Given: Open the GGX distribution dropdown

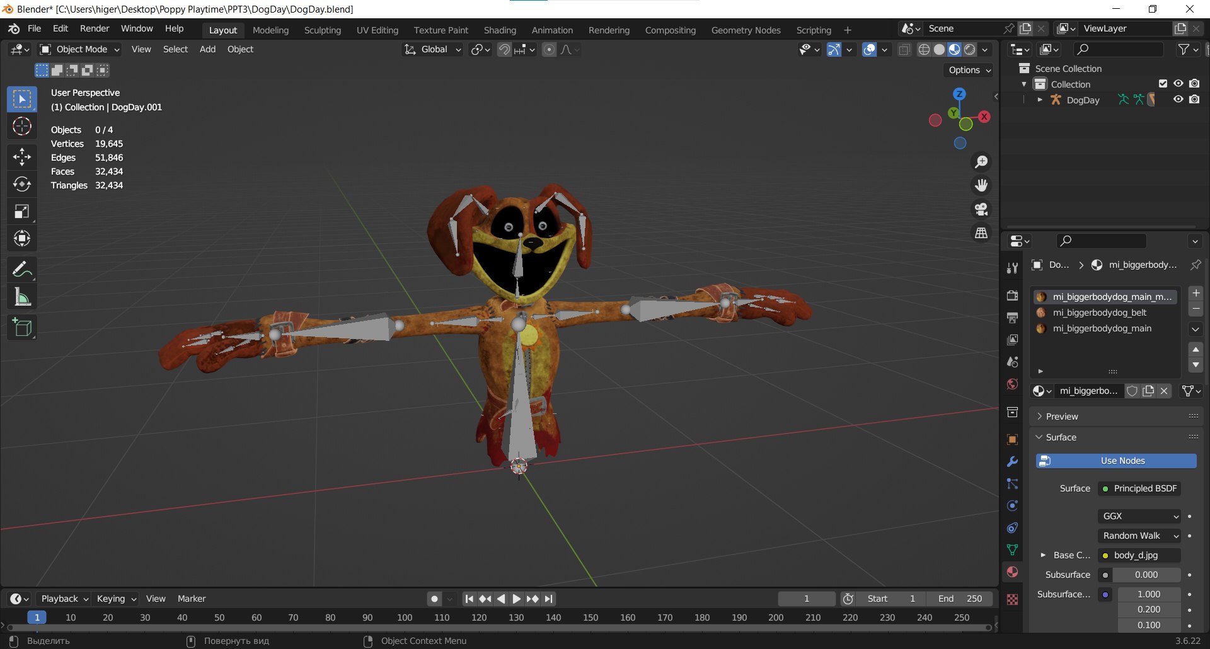Looking at the screenshot, I should pos(1139,516).
